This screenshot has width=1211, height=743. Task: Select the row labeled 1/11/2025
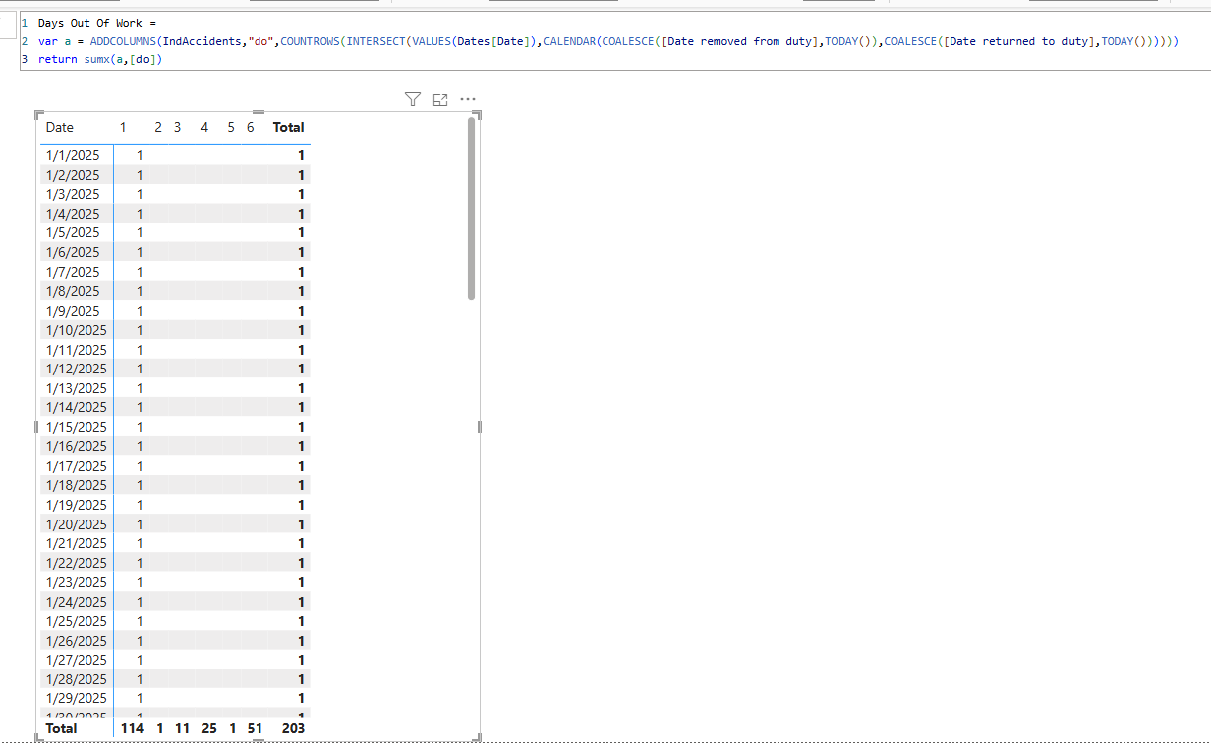[175, 350]
